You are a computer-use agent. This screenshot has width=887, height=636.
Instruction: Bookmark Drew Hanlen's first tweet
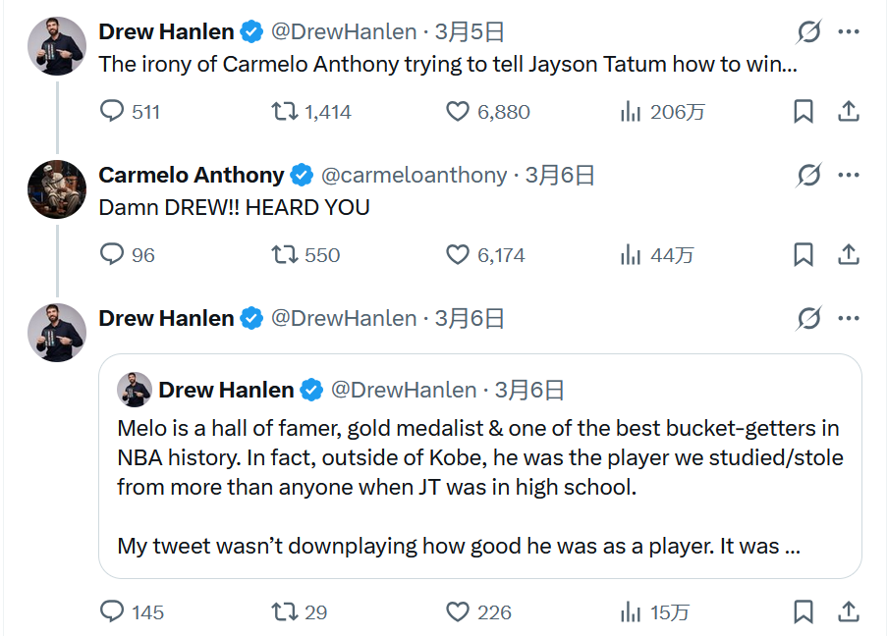tap(804, 112)
